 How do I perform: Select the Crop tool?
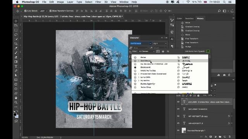coord(16,44)
